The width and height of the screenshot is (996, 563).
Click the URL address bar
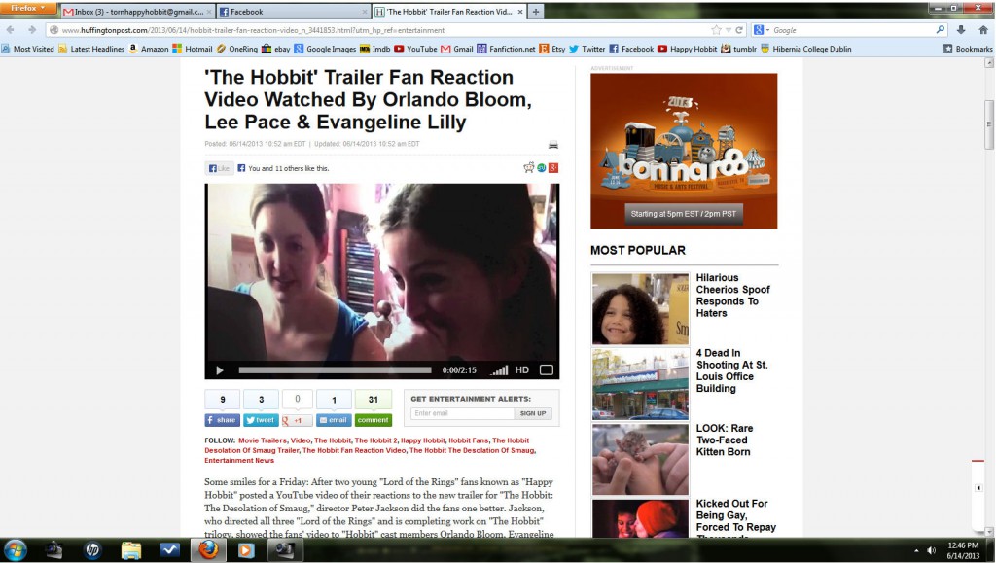pyautogui.click(x=381, y=30)
